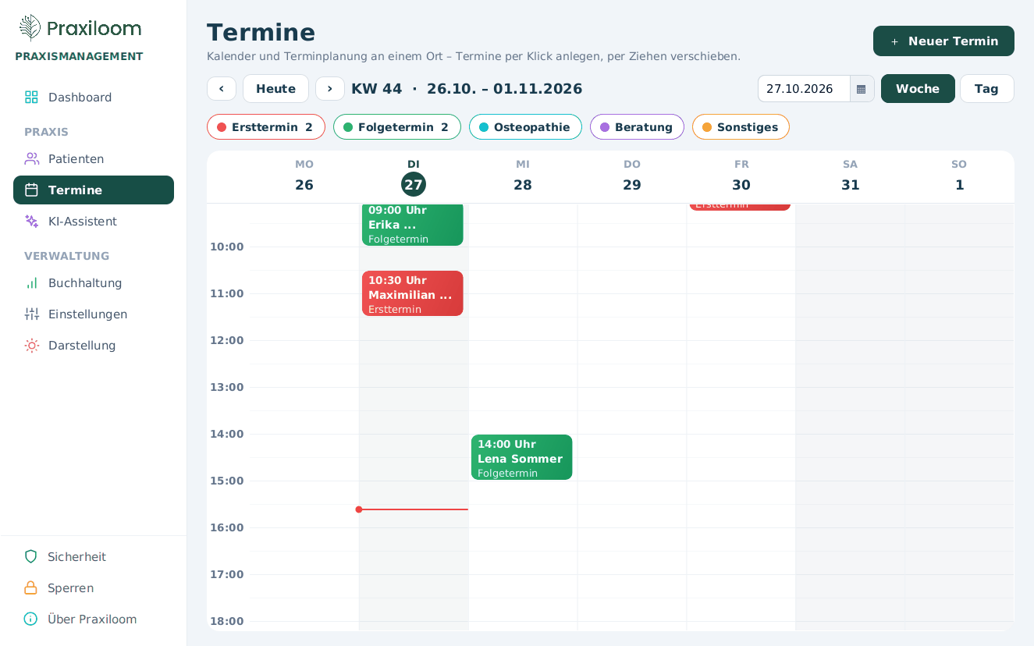Click the Darstellung sun icon
Viewport: 1034px width, 646px height.
[31, 345]
